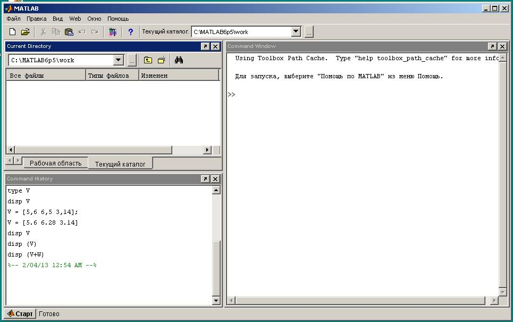The image size is (513, 322).
Task: Browse for folder button in main toolbar
Action: pos(309,32)
